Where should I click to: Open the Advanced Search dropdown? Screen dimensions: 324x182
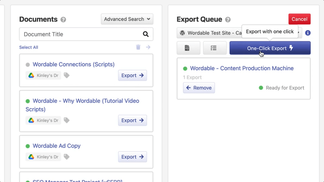tap(127, 19)
